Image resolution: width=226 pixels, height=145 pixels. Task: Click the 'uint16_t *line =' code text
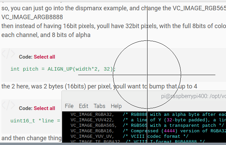[35, 121]
